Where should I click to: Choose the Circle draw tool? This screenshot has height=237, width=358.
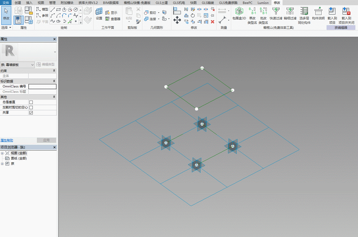[76, 10]
